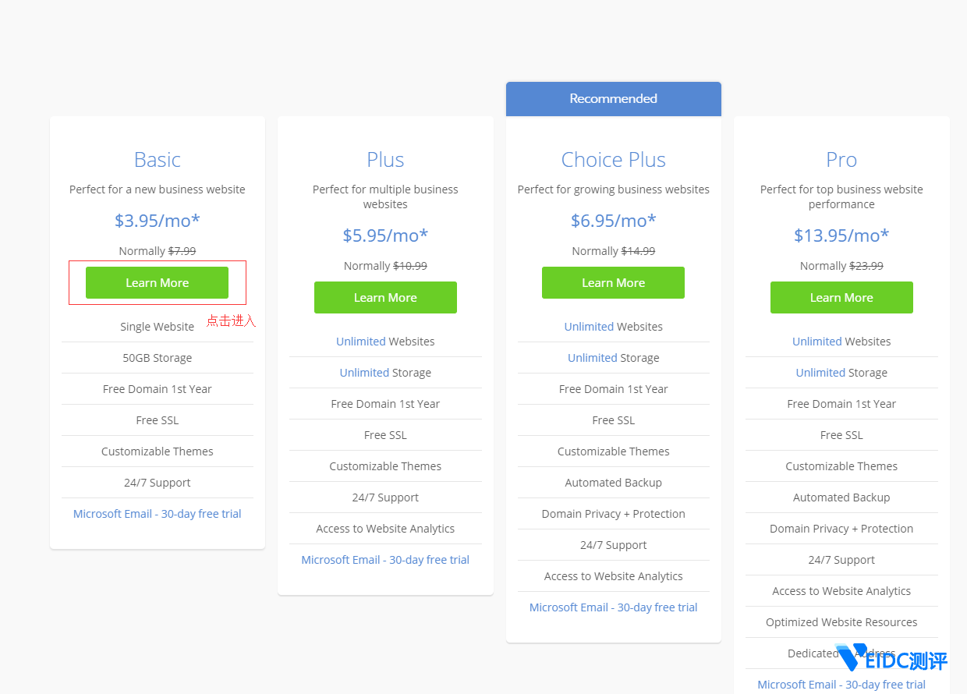Click Unlimited Websites link in Pro plan
This screenshot has height=694, width=967.
(817, 342)
